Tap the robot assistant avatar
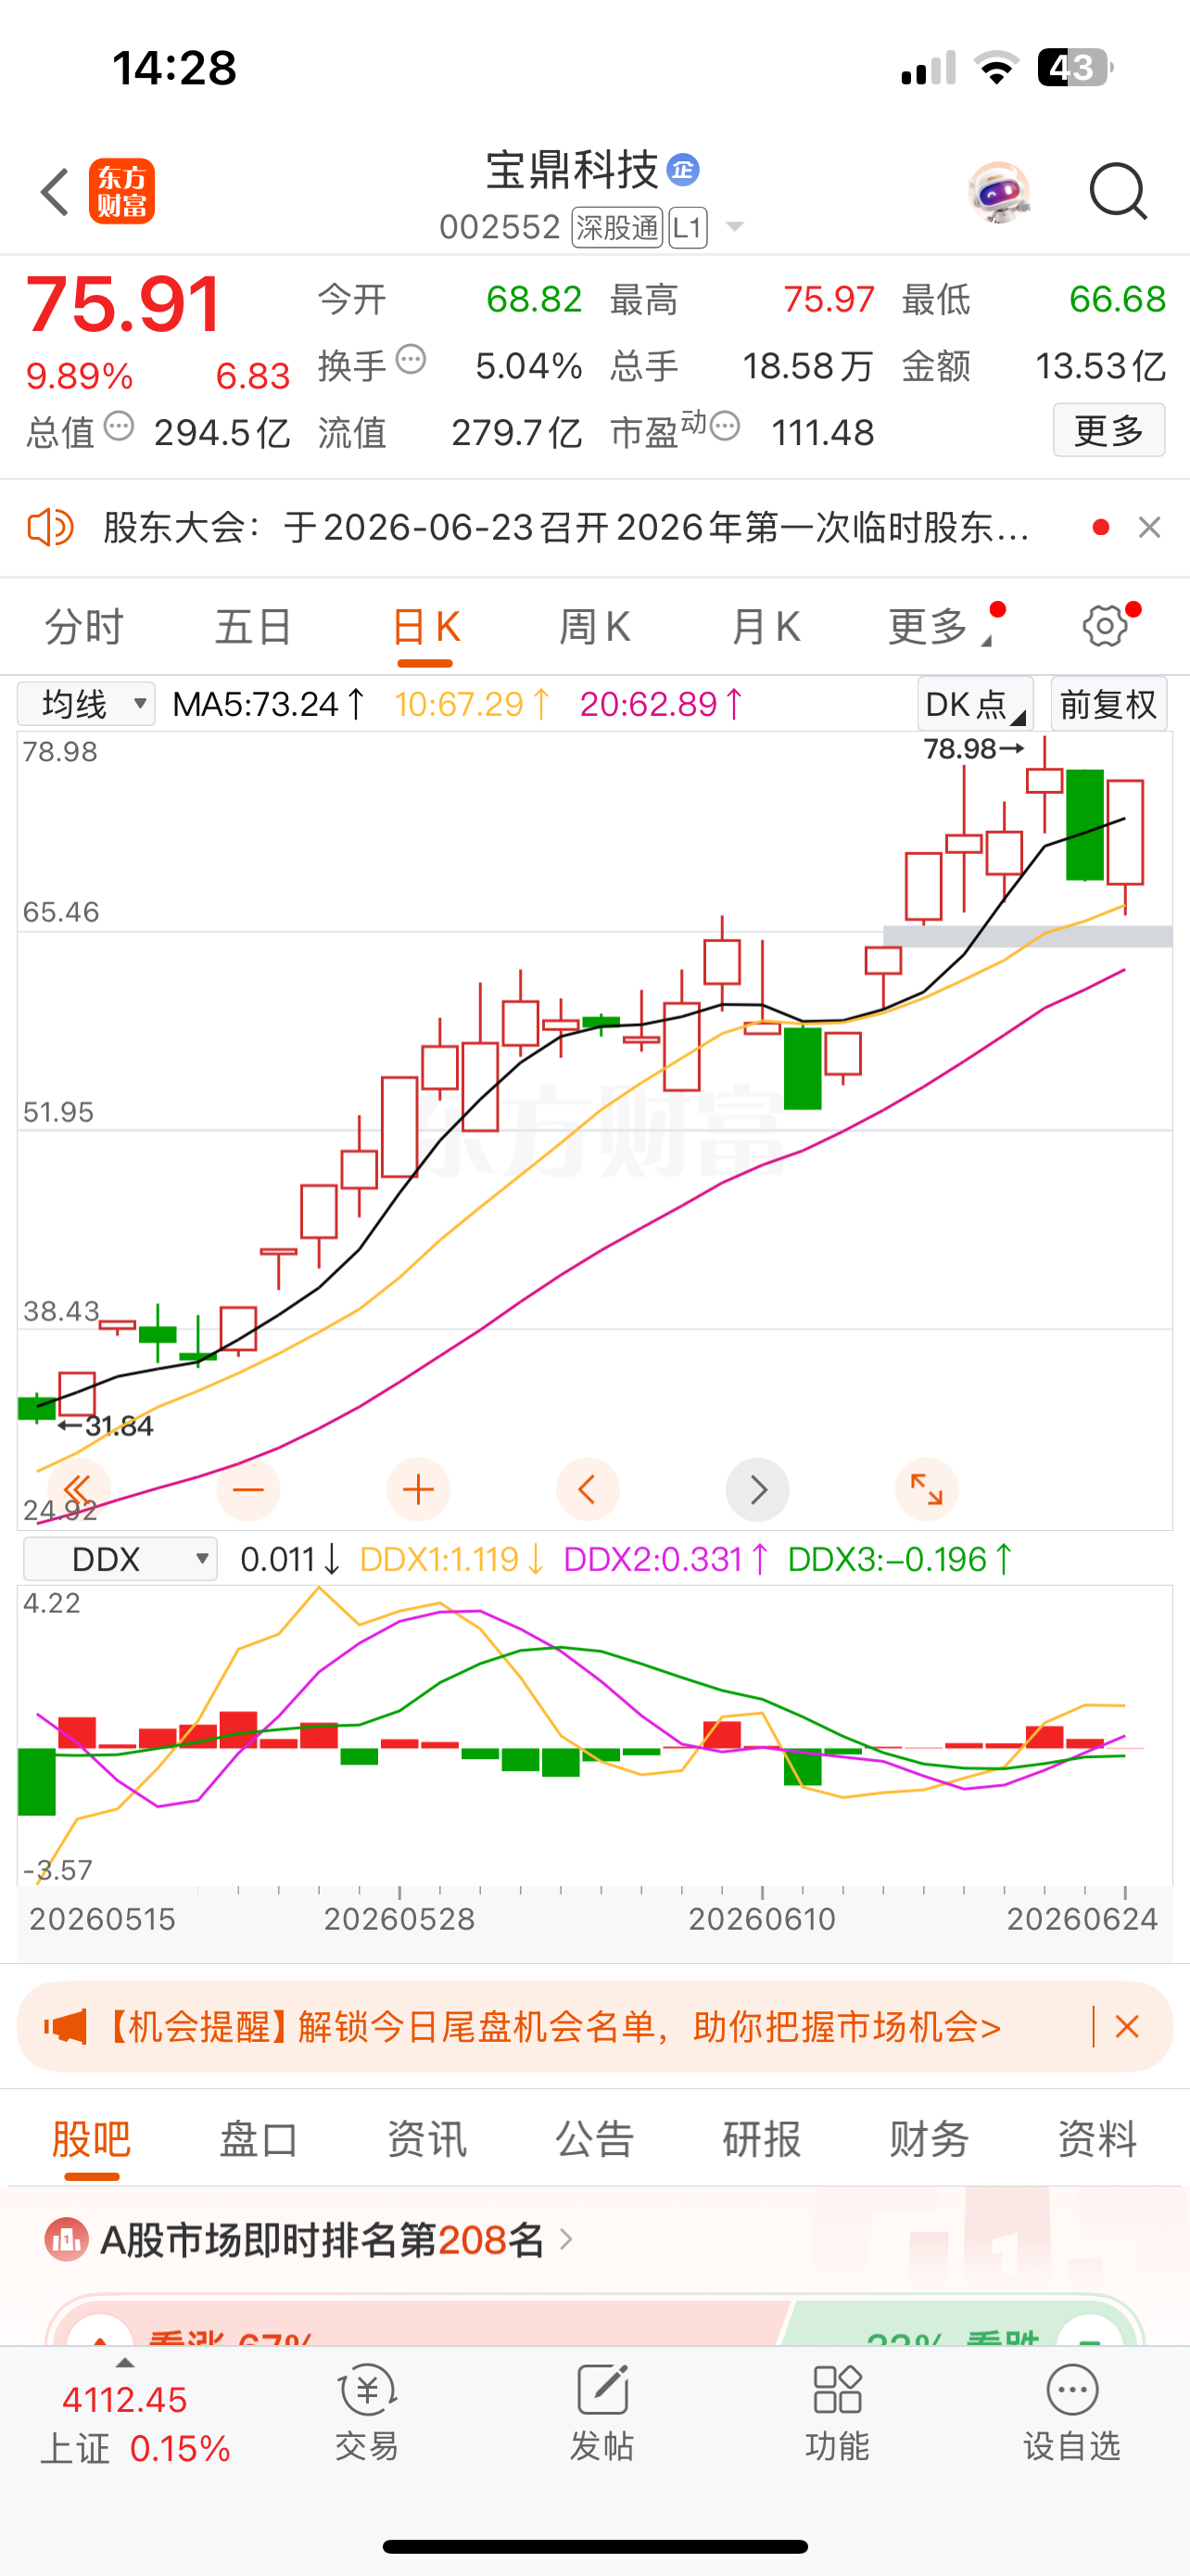The width and height of the screenshot is (1190, 2576). pos(999,191)
